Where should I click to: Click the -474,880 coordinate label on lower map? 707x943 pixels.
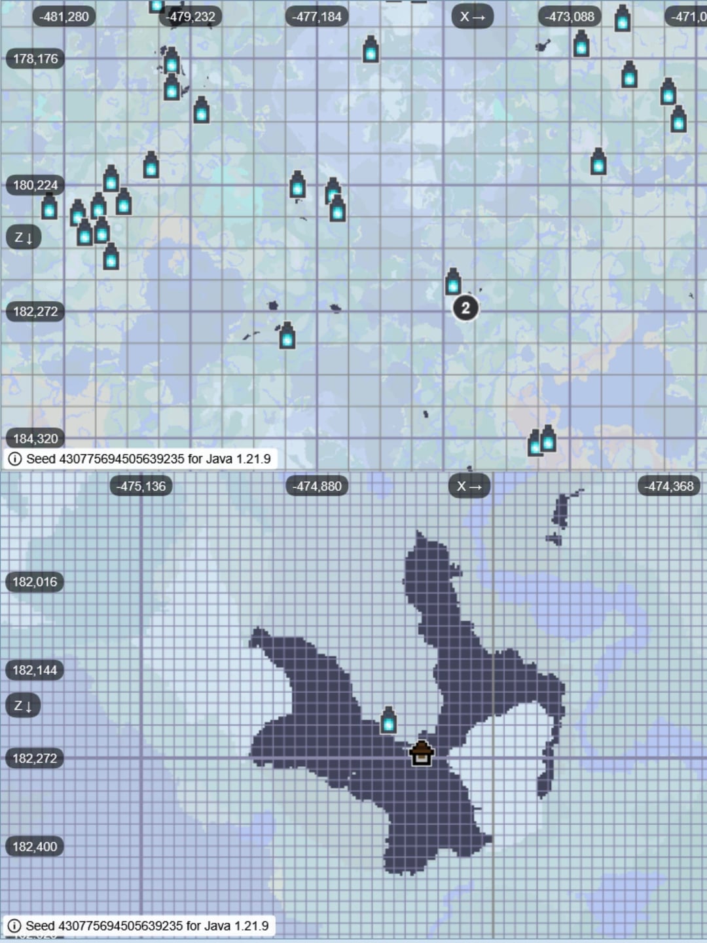pos(317,486)
